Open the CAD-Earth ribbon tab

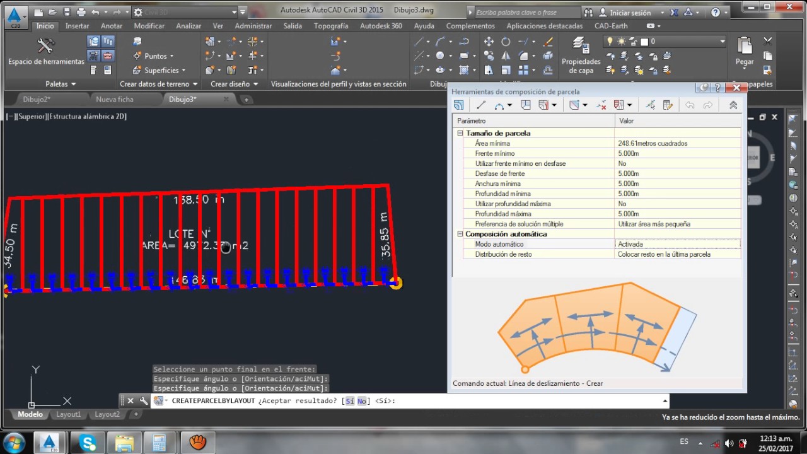coord(612,26)
